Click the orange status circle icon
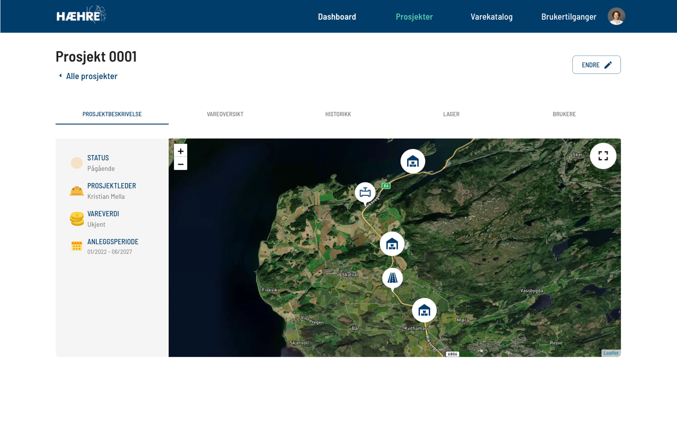This screenshot has height=422, width=677. (77, 163)
